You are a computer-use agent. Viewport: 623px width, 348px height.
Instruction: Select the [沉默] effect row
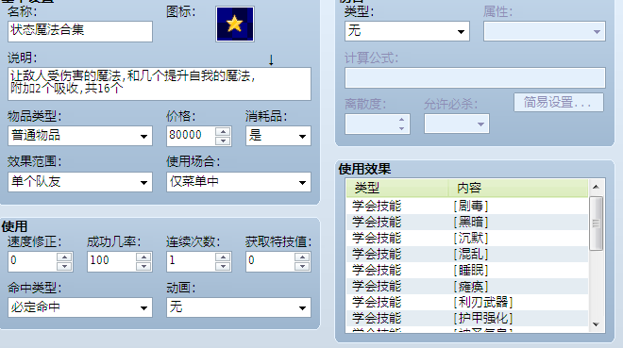pyautogui.click(x=467, y=238)
